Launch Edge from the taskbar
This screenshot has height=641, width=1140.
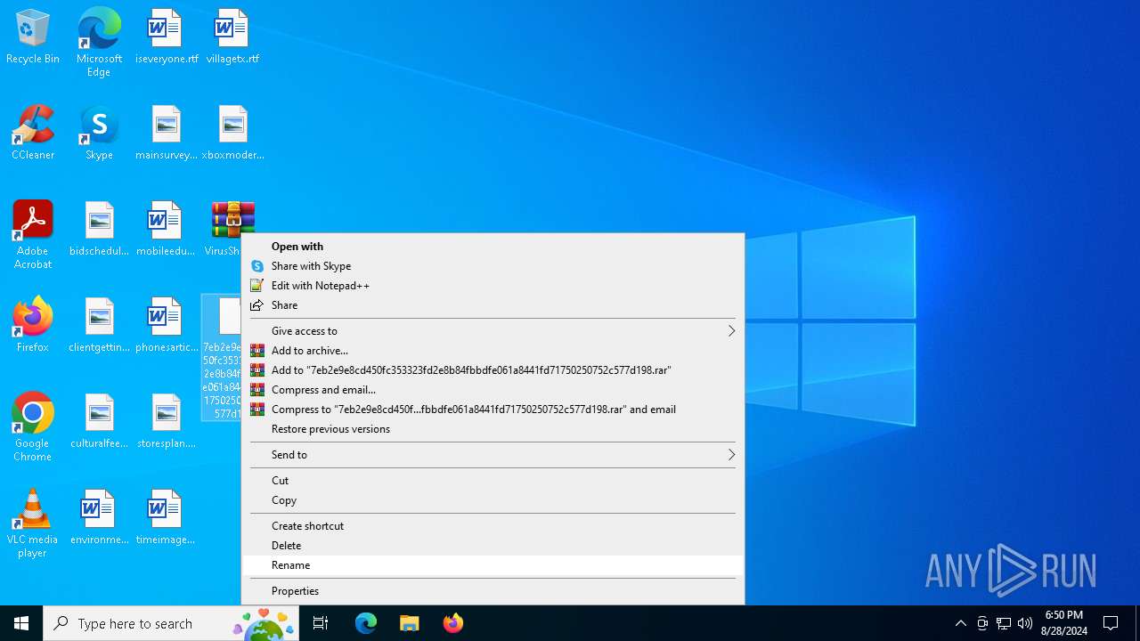click(x=366, y=623)
